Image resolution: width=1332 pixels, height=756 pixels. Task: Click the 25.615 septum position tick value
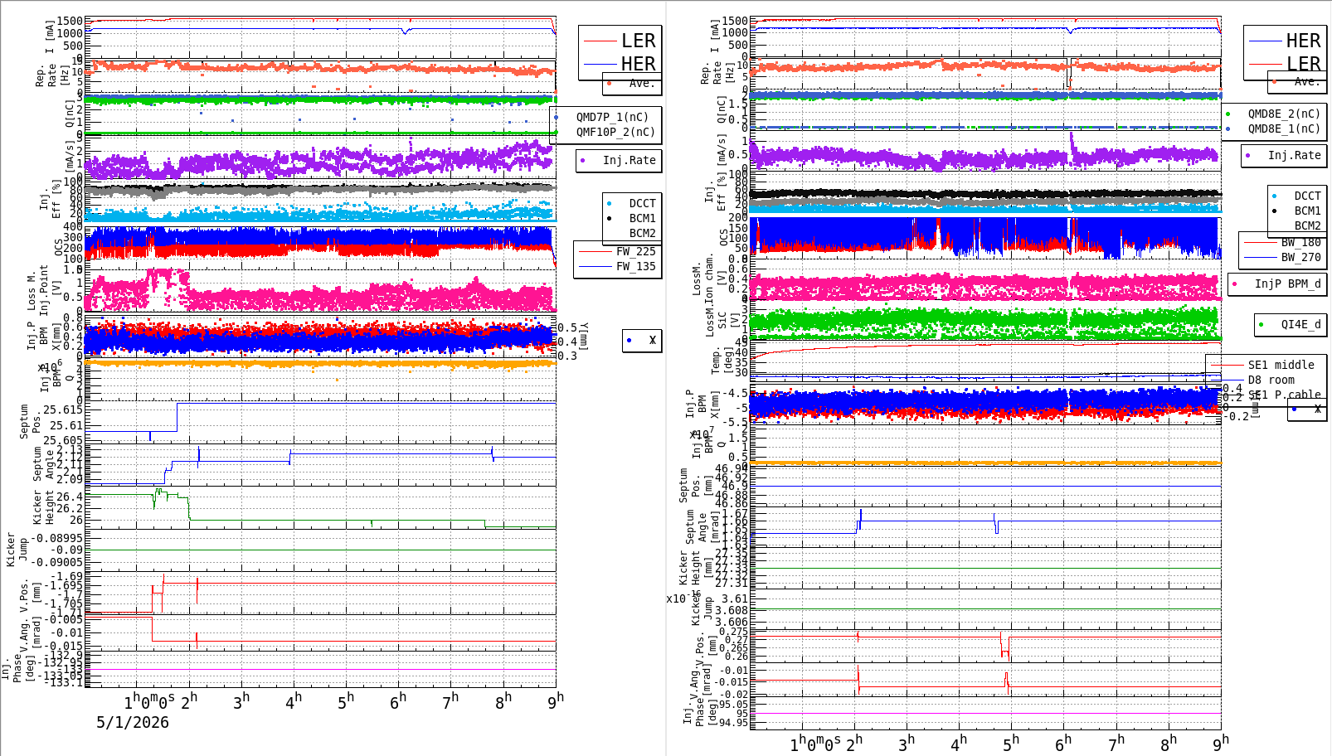click(63, 409)
